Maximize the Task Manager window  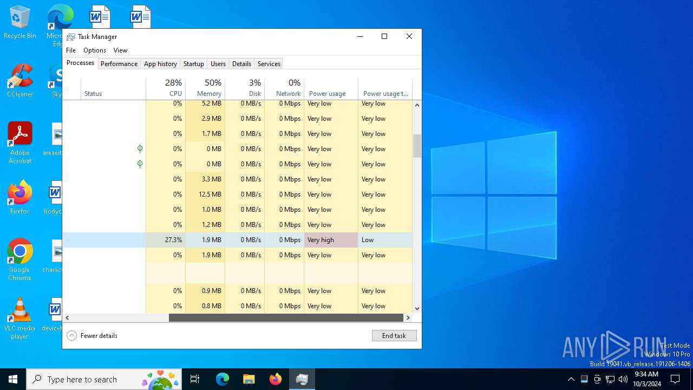click(384, 36)
